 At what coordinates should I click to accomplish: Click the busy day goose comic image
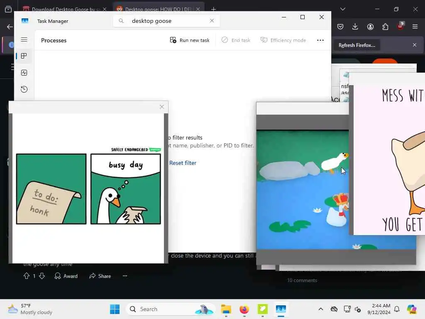click(x=88, y=189)
